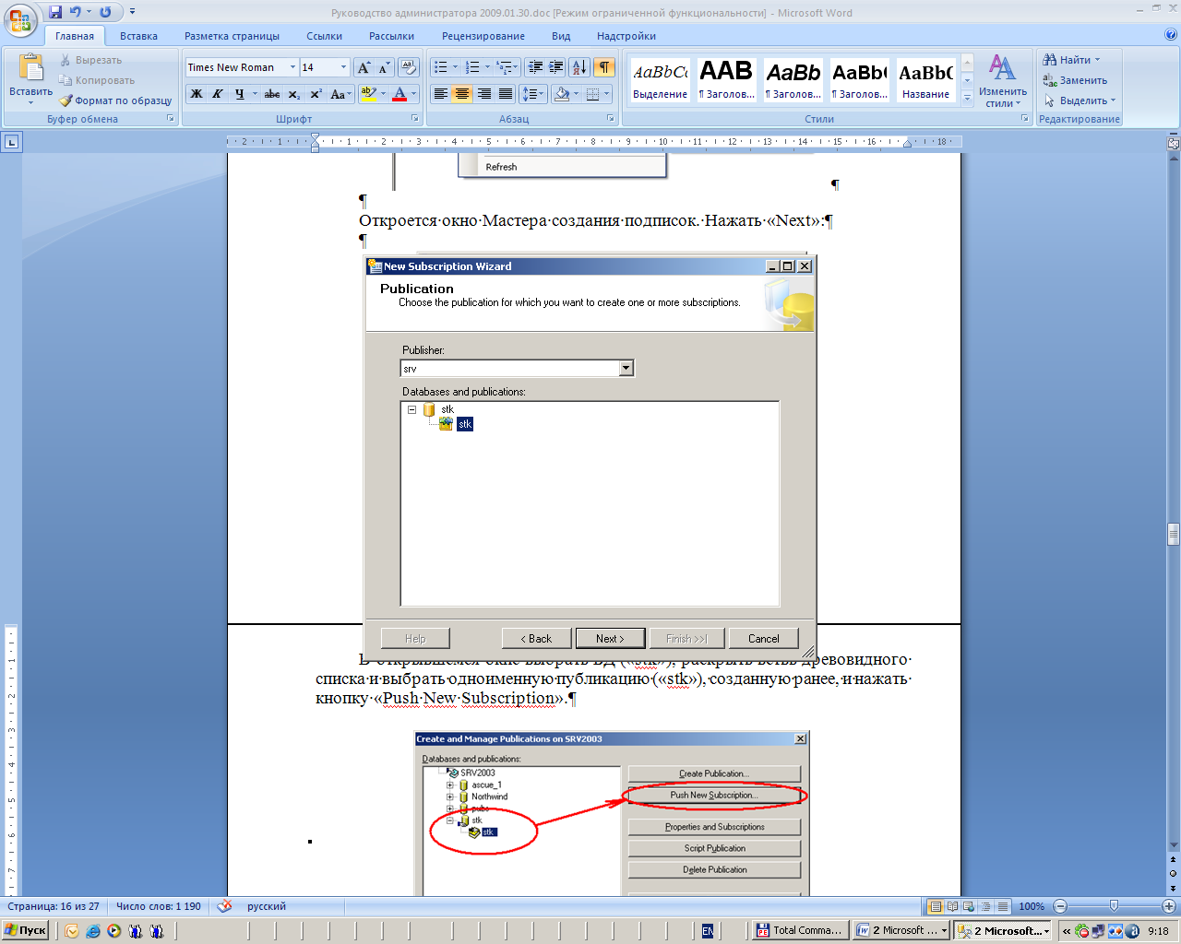
Task: Apply numbered list formatting
Action: [472, 67]
